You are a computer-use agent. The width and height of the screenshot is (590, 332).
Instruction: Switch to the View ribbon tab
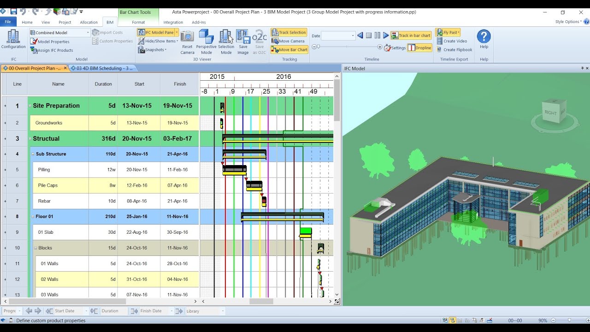[x=46, y=22]
